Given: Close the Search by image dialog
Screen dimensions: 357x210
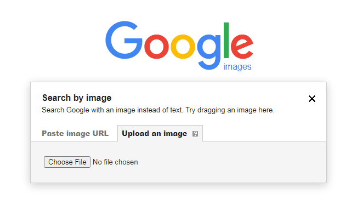Looking at the screenshot, I should pos(311,99).
